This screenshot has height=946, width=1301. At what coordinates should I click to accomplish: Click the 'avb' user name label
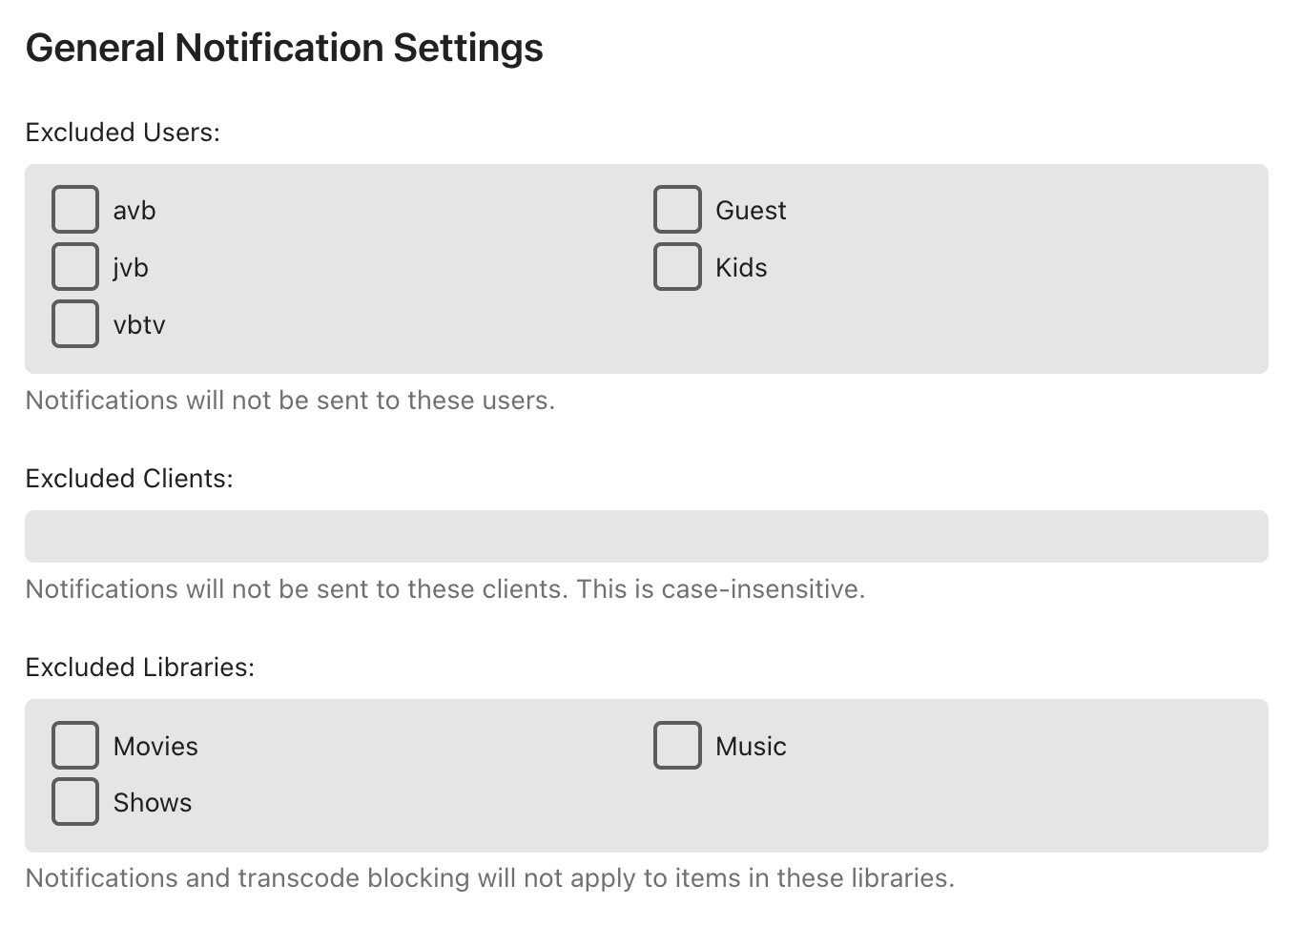pyautogui.click(x=134, y=211)
